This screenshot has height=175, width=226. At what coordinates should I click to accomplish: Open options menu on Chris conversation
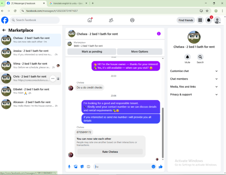point(53,78)
